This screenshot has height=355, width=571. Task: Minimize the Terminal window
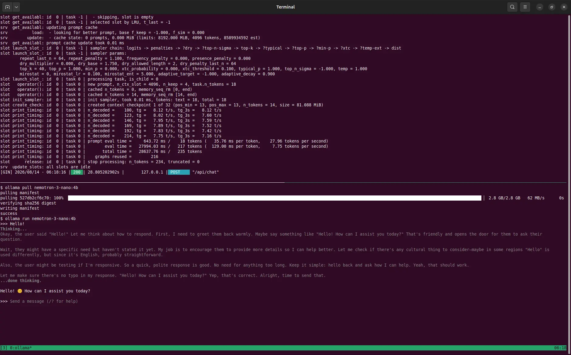540,7
